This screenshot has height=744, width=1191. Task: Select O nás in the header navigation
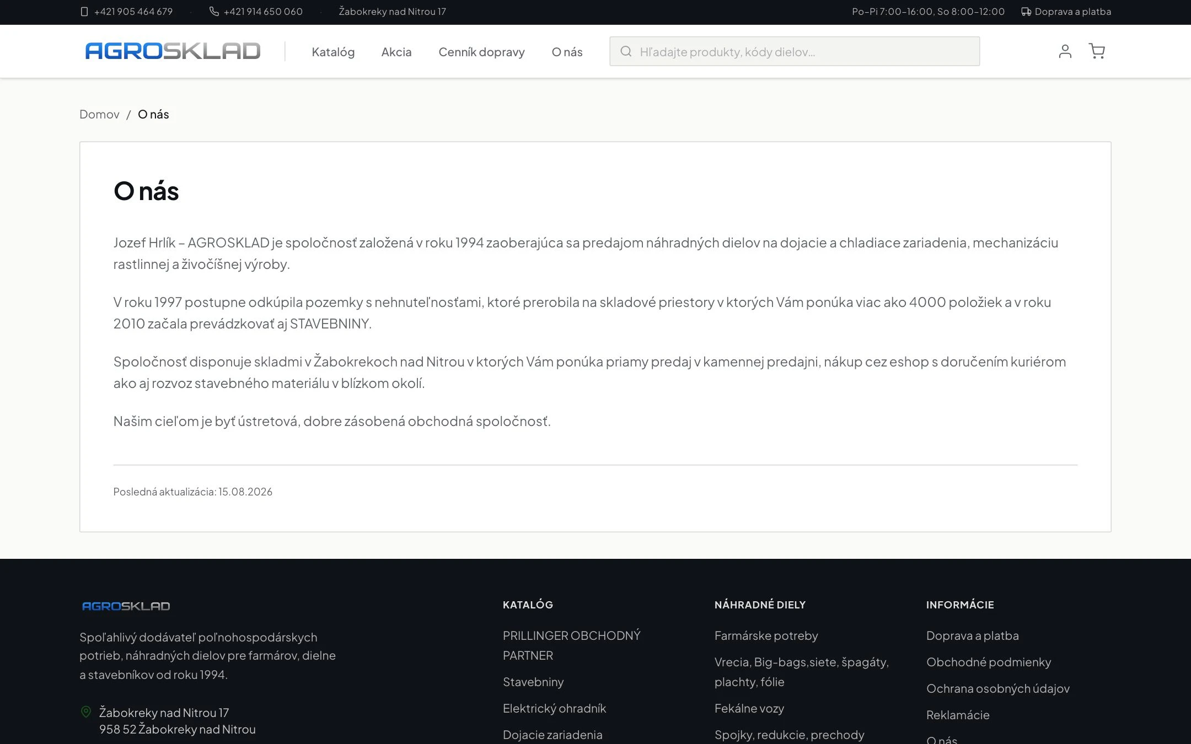coord(567,52)
